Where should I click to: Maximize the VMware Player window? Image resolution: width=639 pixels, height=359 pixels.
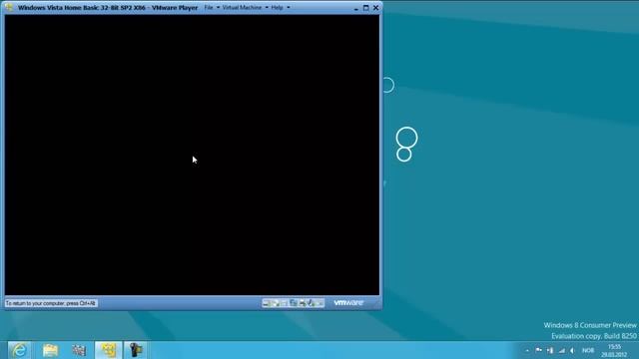tap(366, 8)
